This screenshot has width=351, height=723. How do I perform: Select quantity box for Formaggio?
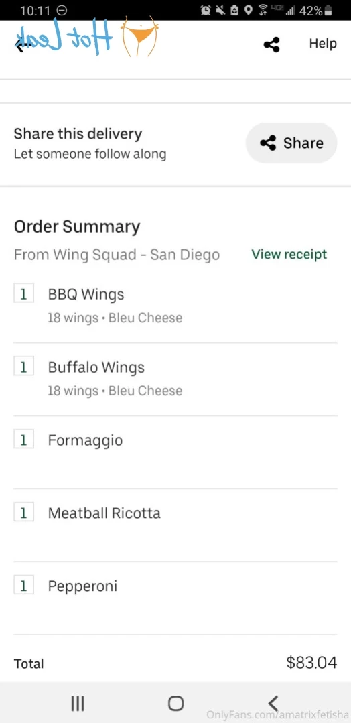pos(23,440)
